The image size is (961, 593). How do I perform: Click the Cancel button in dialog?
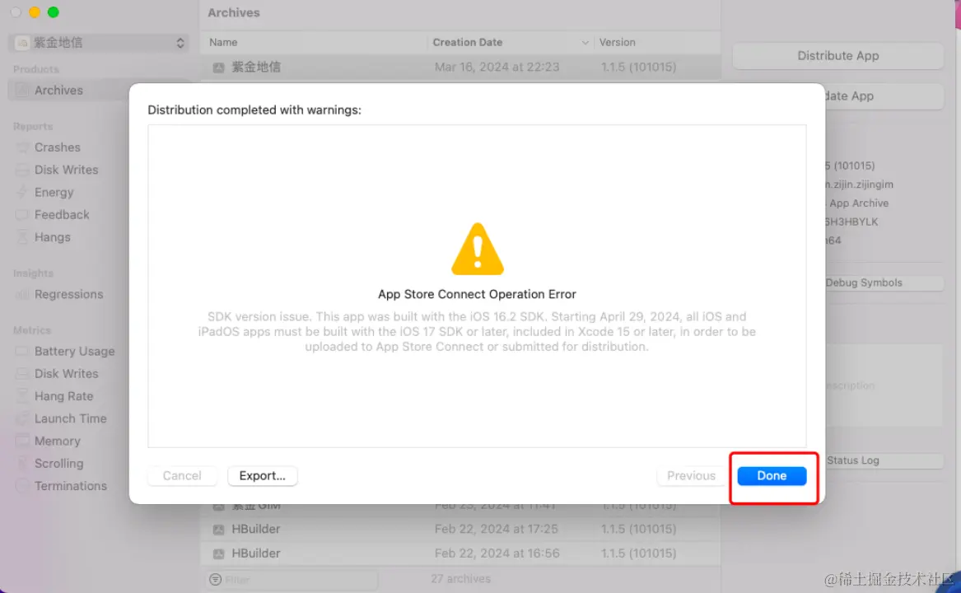[x=182, y=476]
